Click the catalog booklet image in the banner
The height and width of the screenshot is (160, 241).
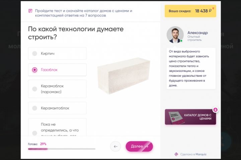click(x=176, y=117)
